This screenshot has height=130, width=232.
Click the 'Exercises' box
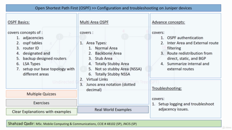pyautogui.click(x=41, y=103)
